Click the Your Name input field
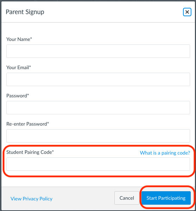This screenshot has height=211, width=196. tap(98, 51)
